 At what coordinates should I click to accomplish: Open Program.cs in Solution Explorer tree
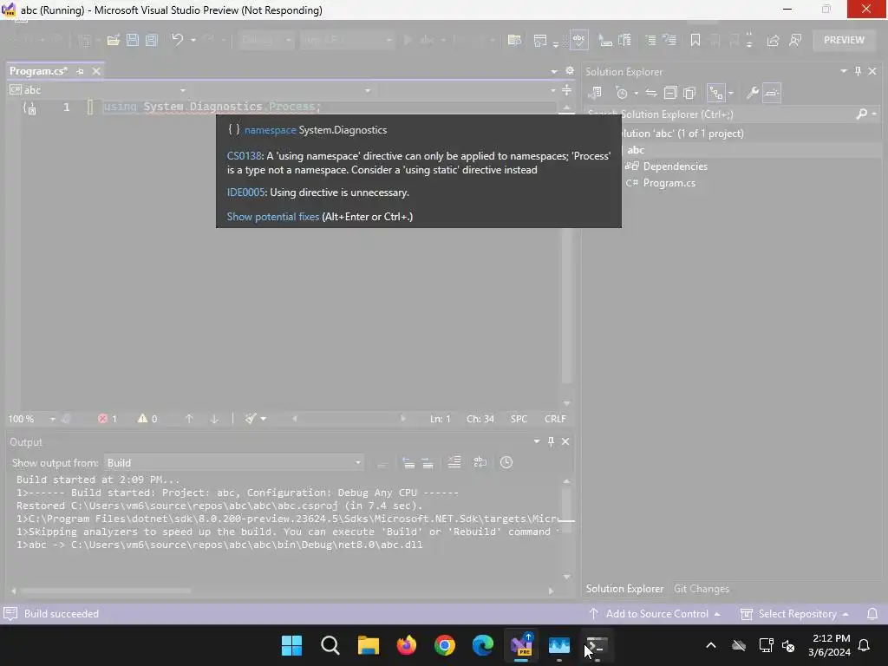tap(669, 183)
